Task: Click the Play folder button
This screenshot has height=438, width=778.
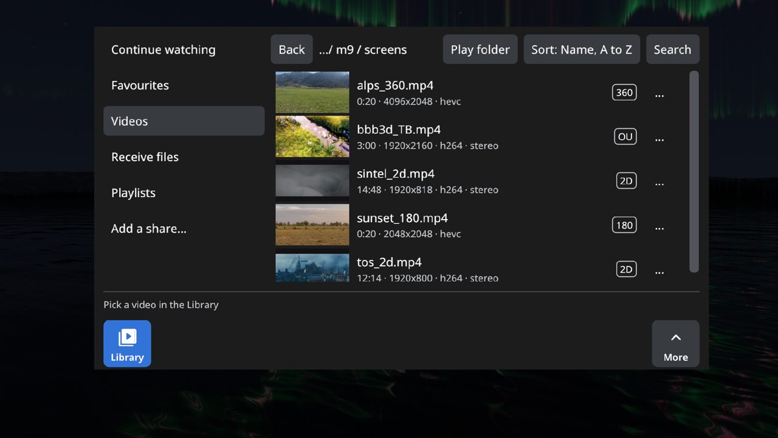Action: (480, 49)
